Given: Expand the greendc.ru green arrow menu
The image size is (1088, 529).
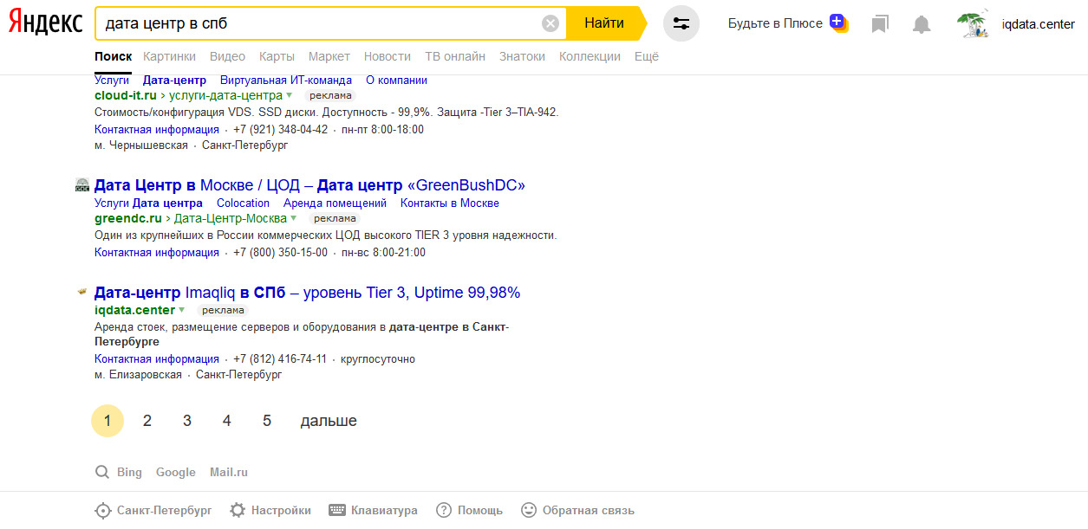Looking at the screenshot, I should pos(294,219).
